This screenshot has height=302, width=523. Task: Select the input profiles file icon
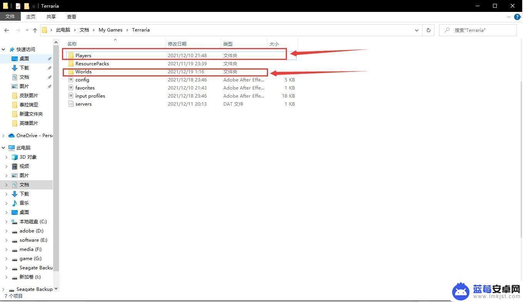[71, 96]
